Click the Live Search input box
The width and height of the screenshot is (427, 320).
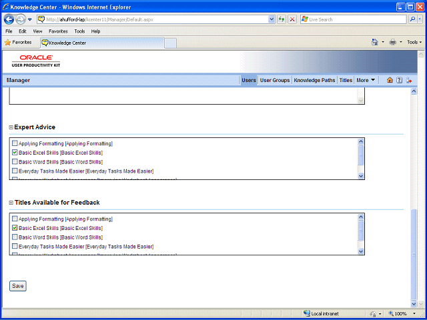tap(354, 19)
